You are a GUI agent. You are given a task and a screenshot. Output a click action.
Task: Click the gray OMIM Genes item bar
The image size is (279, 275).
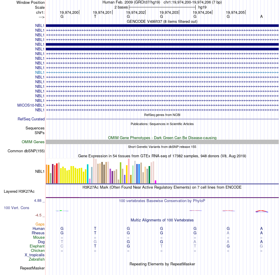pos(162,142)
